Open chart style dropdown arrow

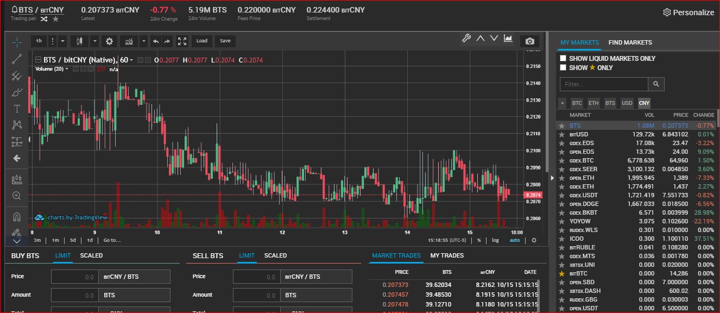pos(94,41)
